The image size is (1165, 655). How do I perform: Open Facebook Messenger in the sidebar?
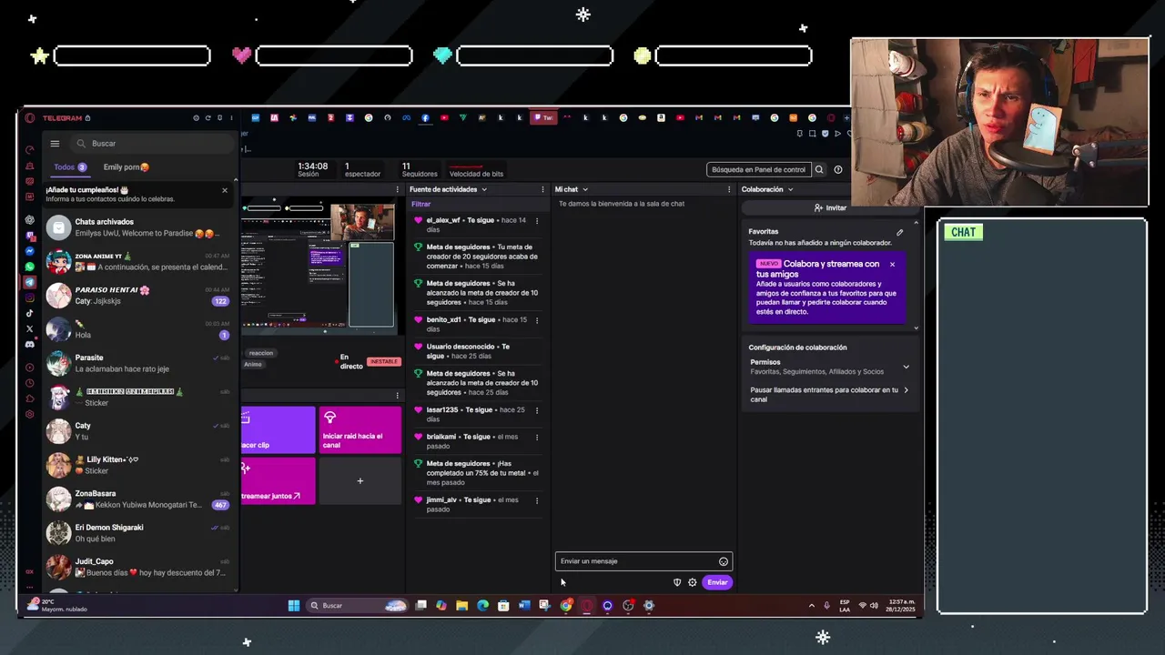pos(30,251)
